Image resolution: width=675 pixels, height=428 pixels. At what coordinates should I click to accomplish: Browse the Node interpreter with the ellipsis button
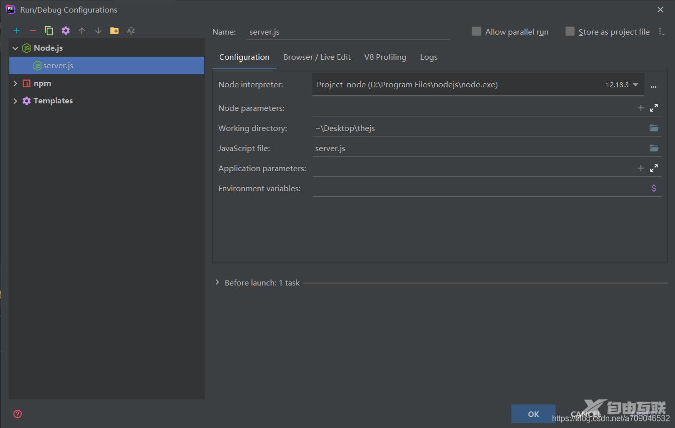click(x=653, y=86)
